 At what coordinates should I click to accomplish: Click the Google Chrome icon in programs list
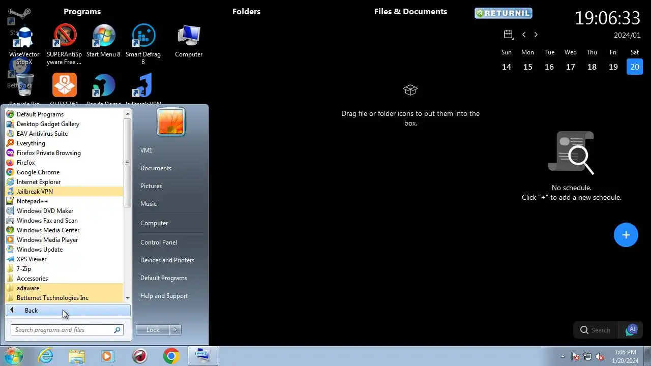coord(10,172)
